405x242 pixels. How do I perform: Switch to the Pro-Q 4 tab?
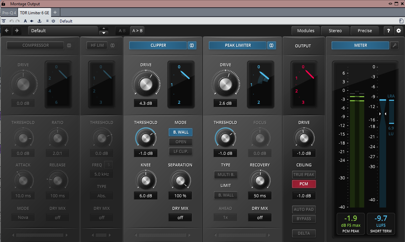click(9, 13)
